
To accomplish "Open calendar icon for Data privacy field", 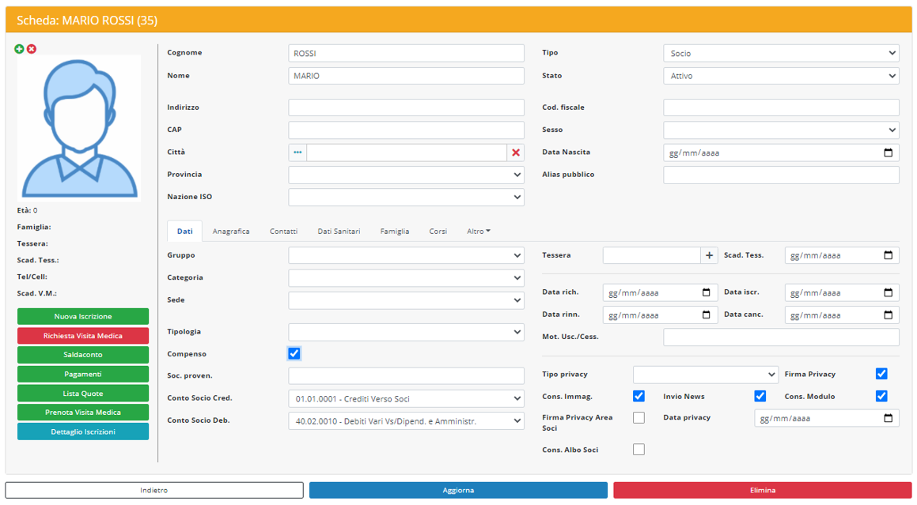I will (888, 418).
